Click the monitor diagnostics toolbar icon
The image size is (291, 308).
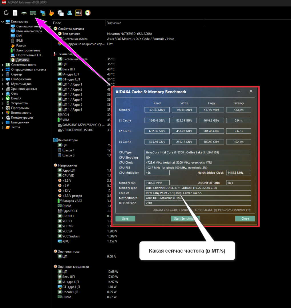coord(43,13)
